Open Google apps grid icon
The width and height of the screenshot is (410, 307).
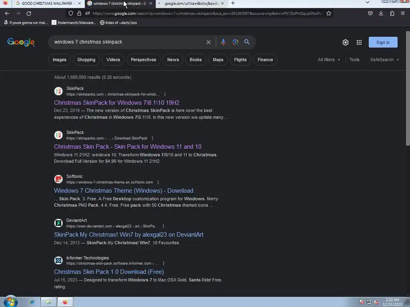click(359, 42)
